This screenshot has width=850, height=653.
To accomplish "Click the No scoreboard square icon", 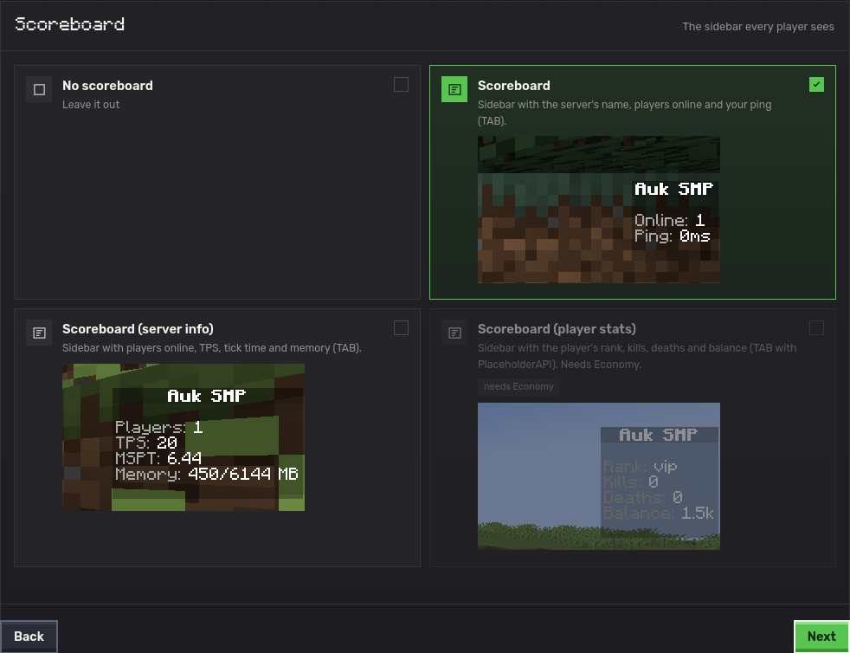I will (39, 89).
